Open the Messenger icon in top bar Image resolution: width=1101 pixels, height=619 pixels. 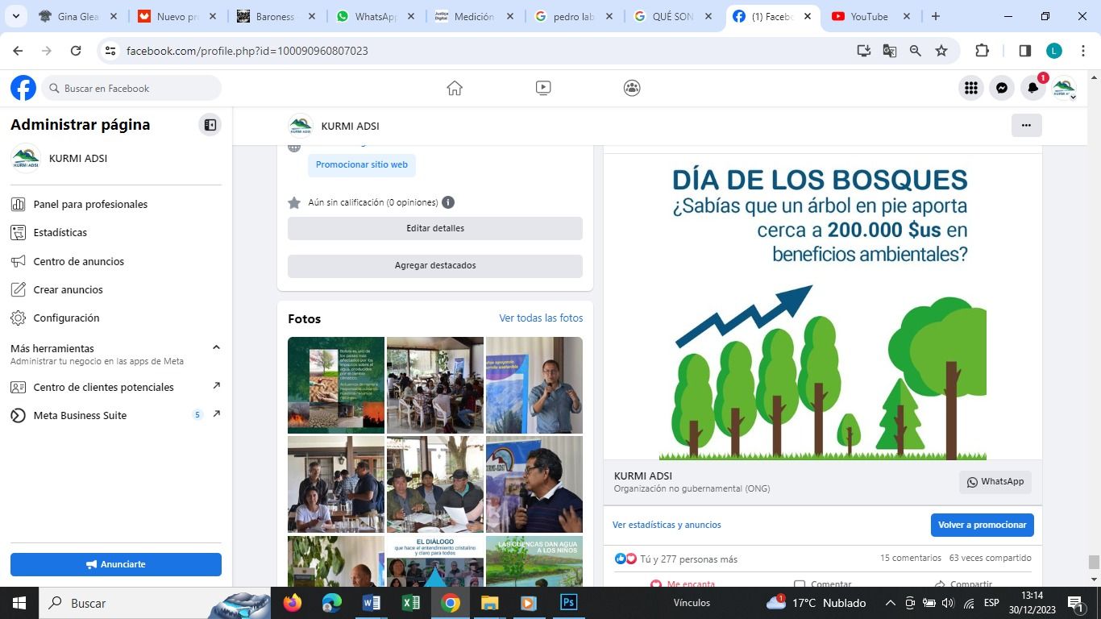1002,88
